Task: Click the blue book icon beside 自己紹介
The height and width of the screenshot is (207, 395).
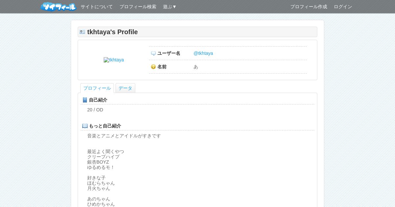Action: click(85, 100)
